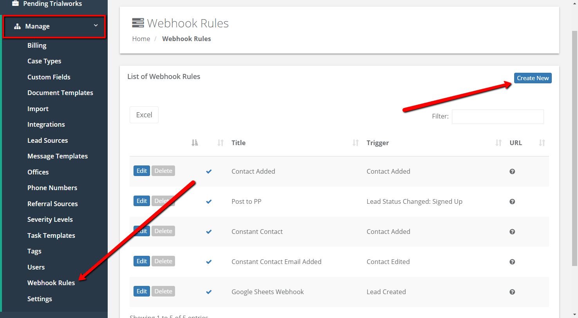Click inside the Filter text field
The image size is (578, 318).
click(x=497, y=116)
